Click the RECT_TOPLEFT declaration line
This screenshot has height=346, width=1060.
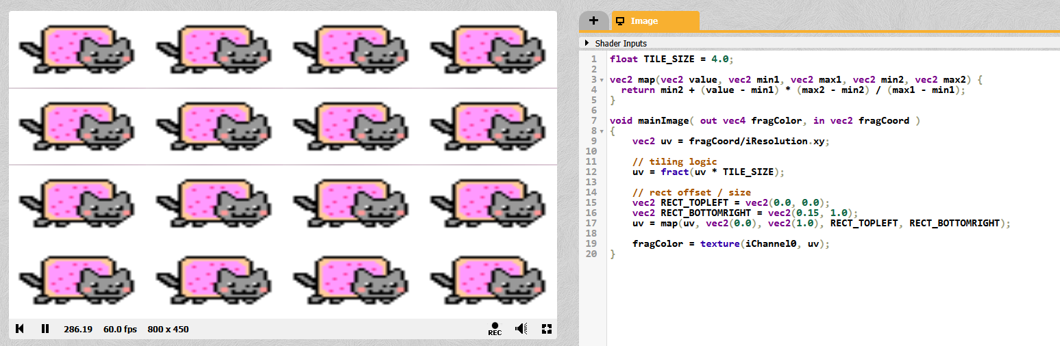[731, 202]
